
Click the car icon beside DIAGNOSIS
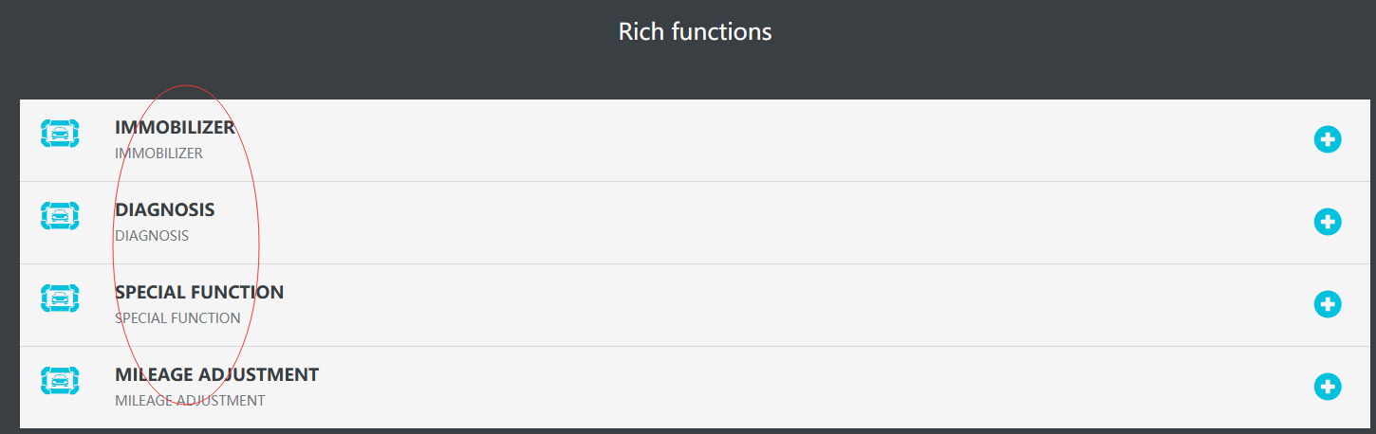tap(60, 215)
